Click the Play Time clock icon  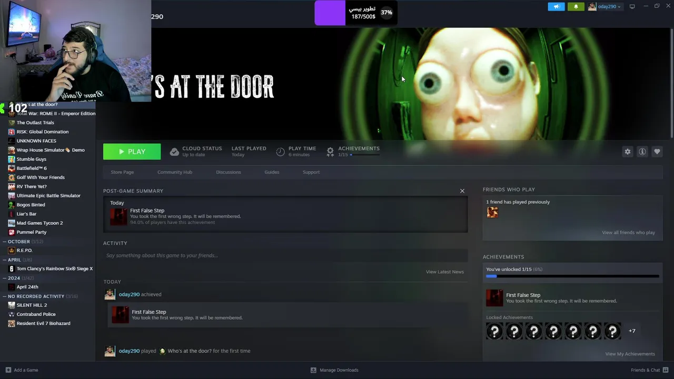point(281,152)
